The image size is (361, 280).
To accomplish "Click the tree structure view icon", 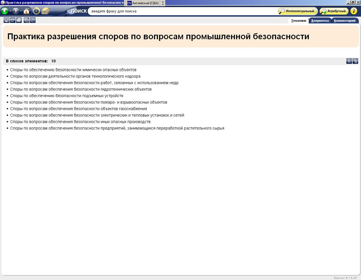I will [356, 61].
